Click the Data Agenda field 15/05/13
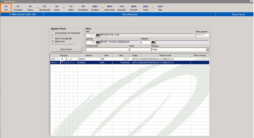The height and width of the screenshot is (138, 254). pos(202,35)
